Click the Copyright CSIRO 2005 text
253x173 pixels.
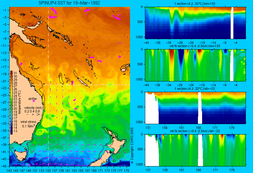click(132, 146)
